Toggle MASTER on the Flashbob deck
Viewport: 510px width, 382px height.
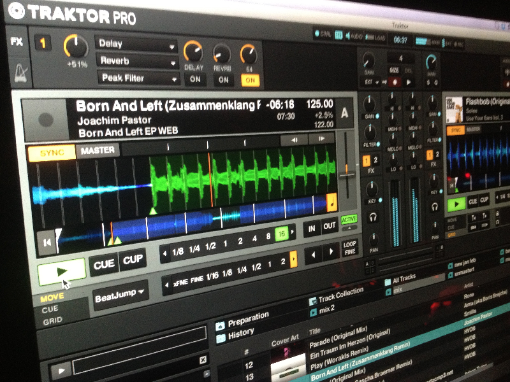(473, 129)
